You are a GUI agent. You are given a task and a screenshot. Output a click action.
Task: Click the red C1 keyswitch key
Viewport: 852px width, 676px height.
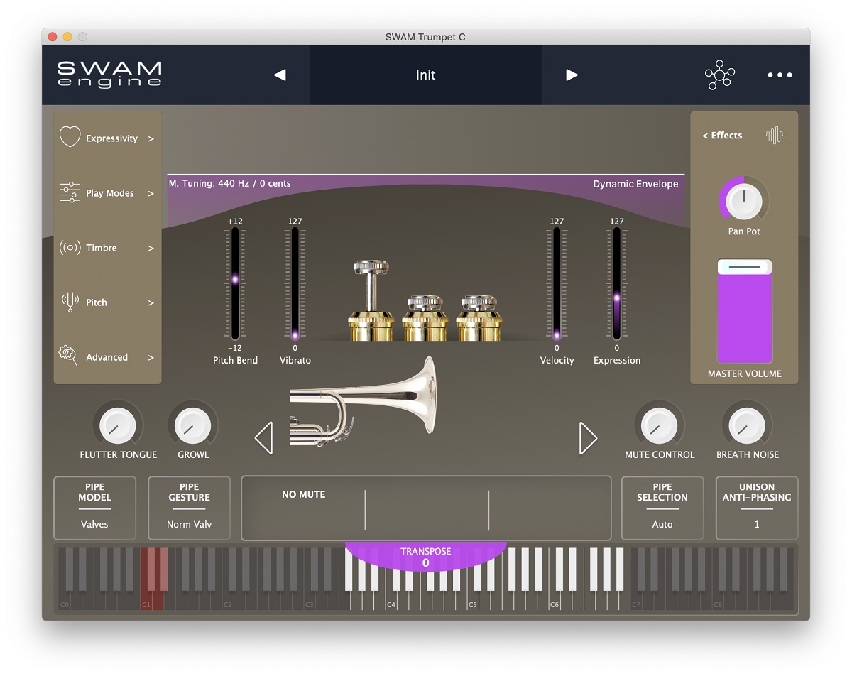[x=146, y=601]
